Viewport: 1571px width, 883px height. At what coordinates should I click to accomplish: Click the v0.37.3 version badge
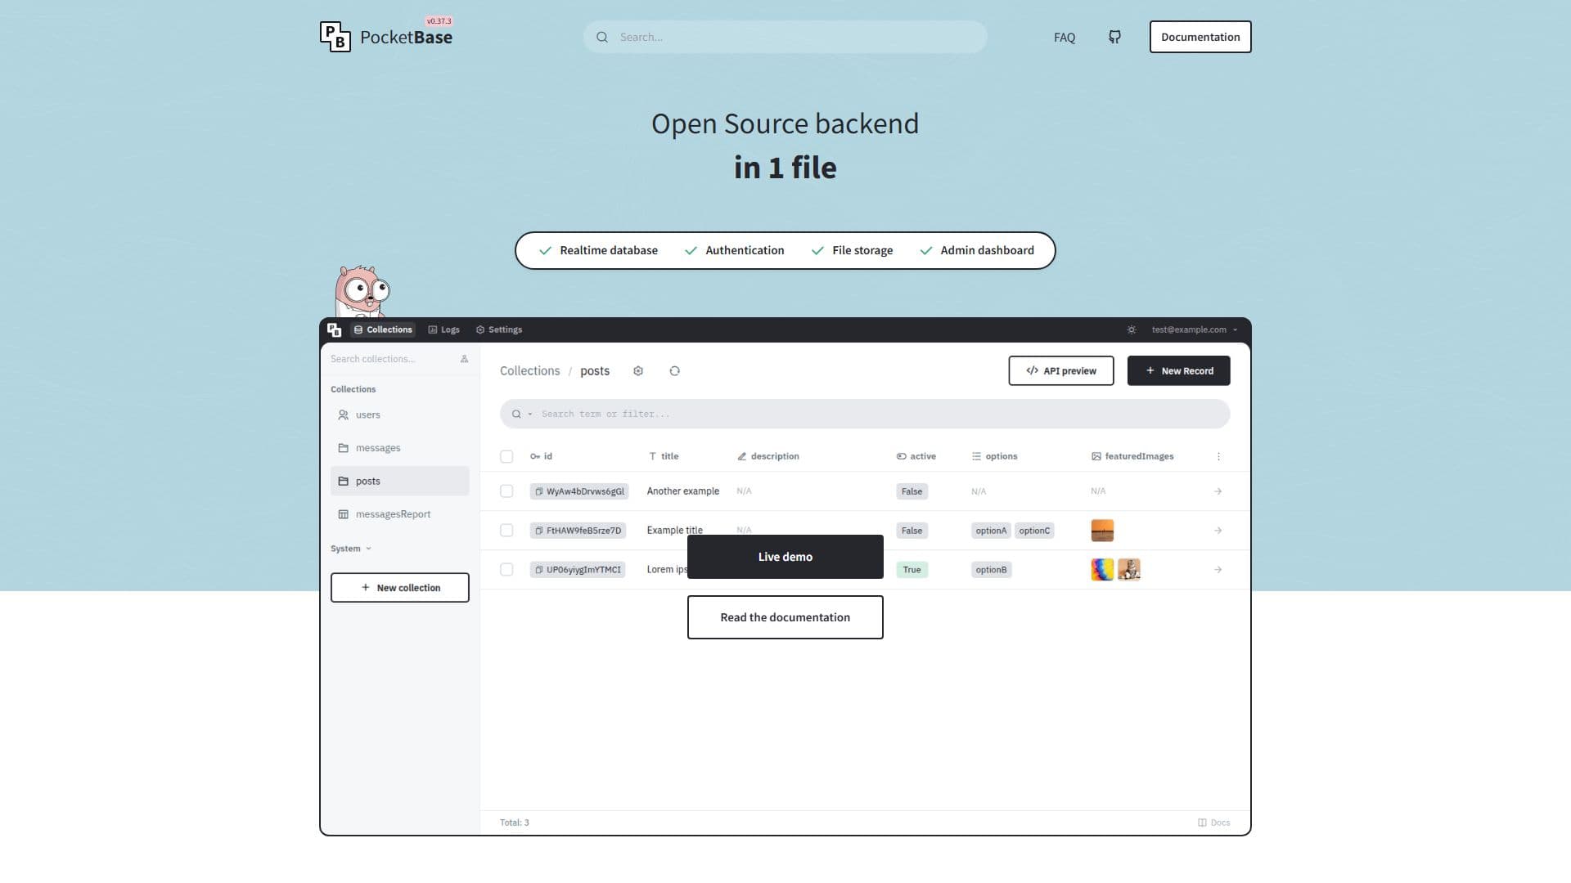(x=439, y=21)
